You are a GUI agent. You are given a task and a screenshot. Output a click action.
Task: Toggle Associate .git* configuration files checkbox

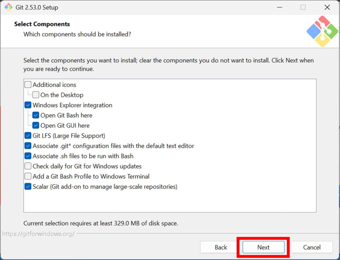pyautogui.click(x=28, y=146)
